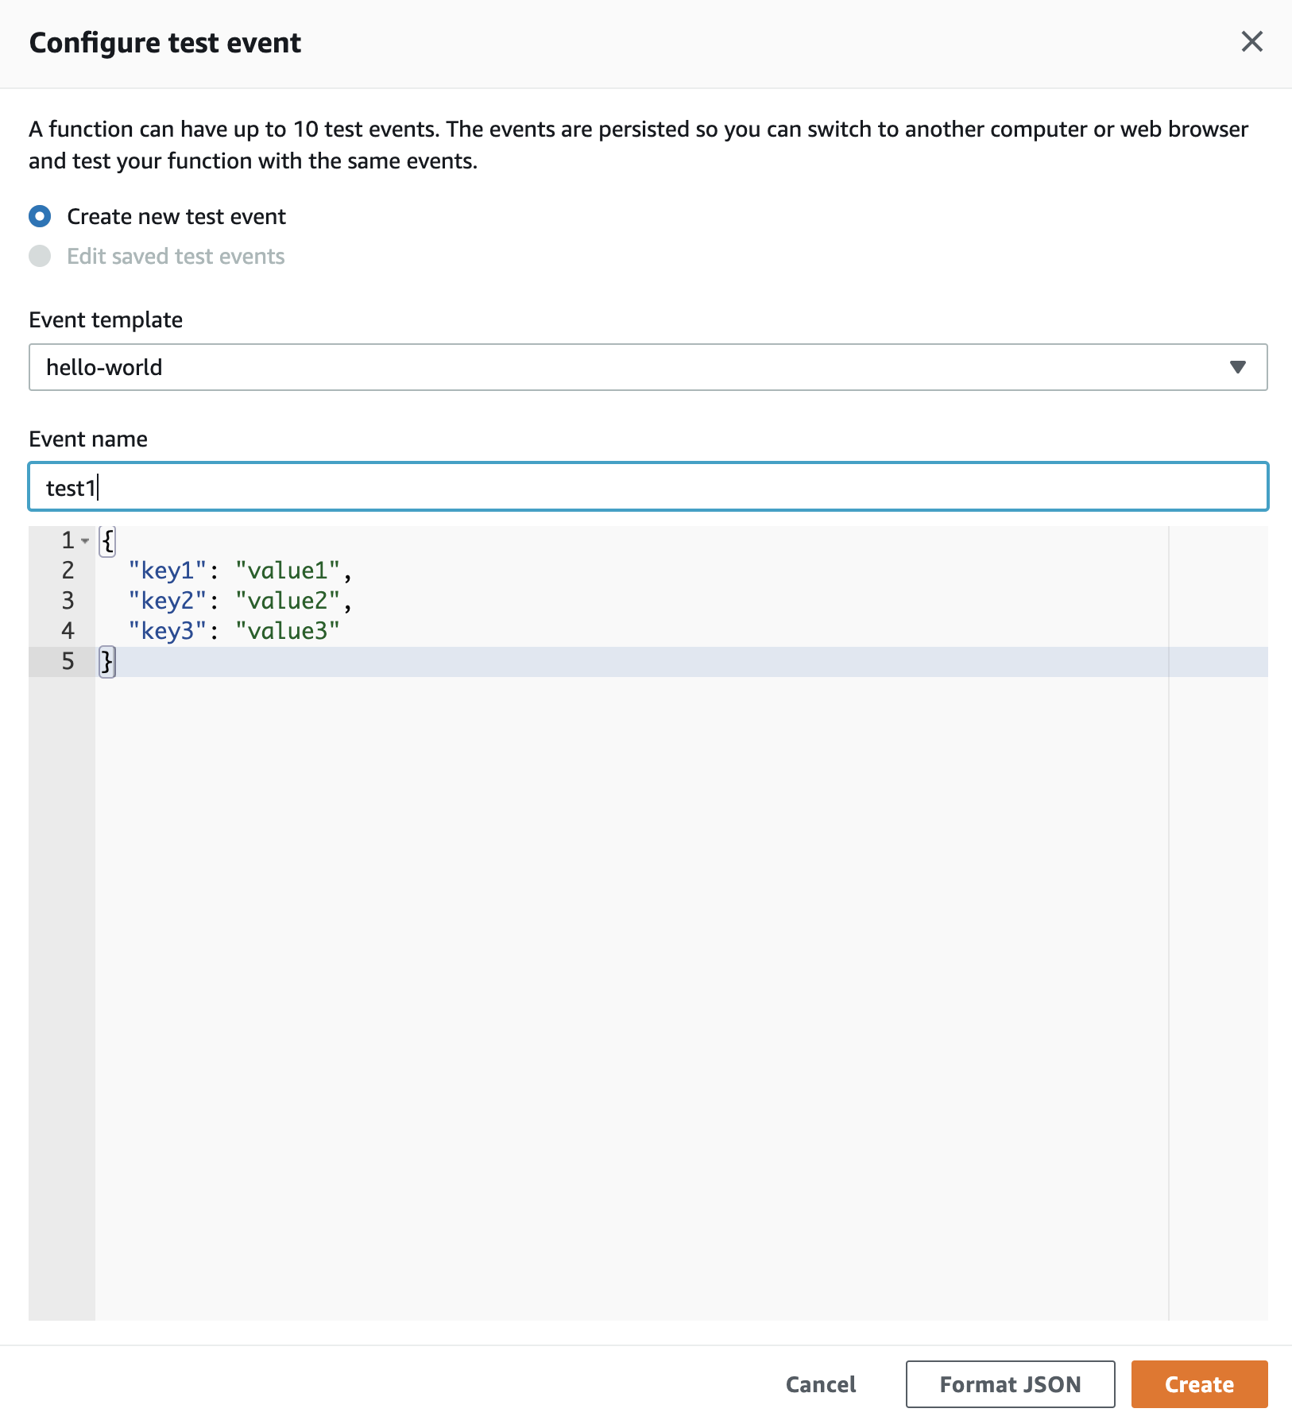Click the "value3" text in the editor
Image resolution: width=1292 pixels, height=1424 pixels.
[x=288, y=631]
